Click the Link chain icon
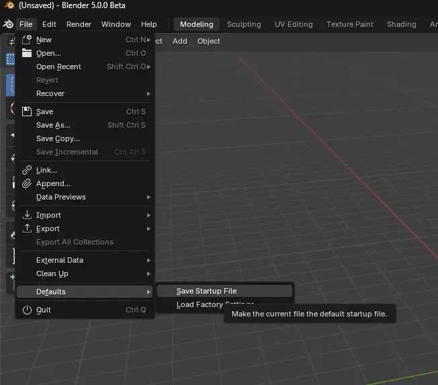This screenshot has height=385, width=438. point(27,170)
